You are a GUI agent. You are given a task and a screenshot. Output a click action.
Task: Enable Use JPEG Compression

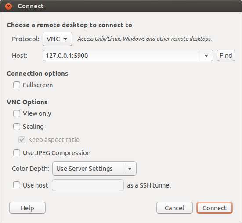click(x=17, y=153)
